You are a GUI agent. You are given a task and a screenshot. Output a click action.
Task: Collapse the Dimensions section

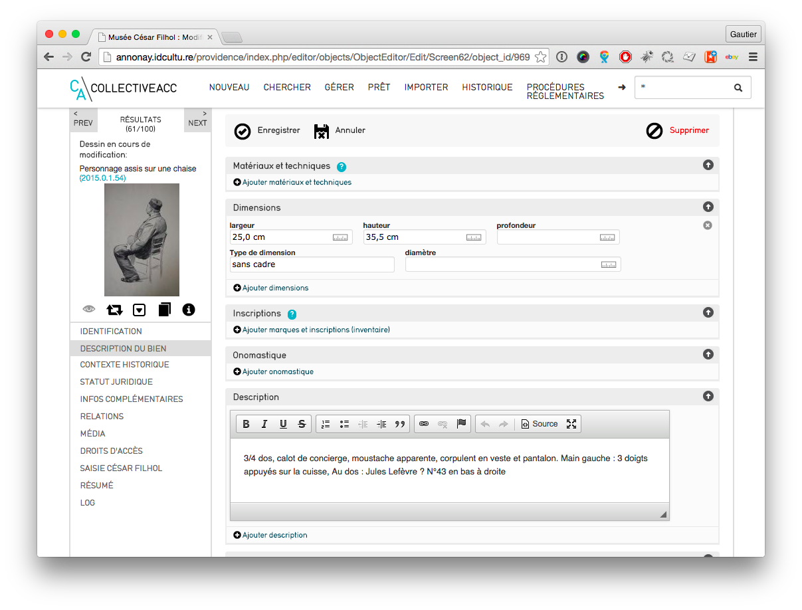point(708,207)
